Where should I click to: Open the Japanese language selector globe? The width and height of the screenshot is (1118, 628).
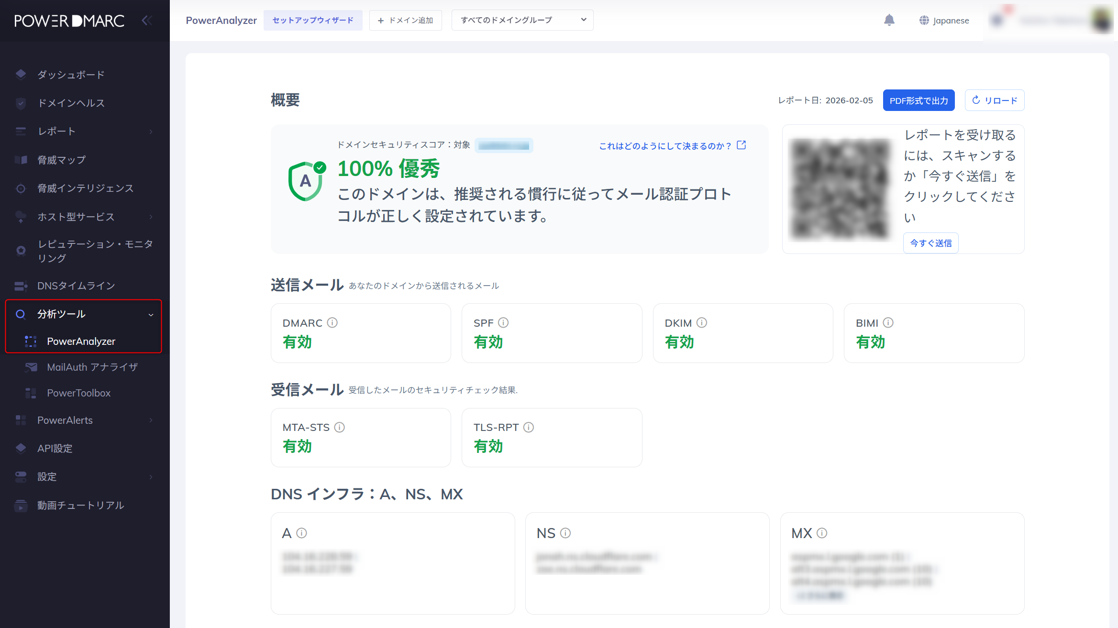tap(923, 20)
